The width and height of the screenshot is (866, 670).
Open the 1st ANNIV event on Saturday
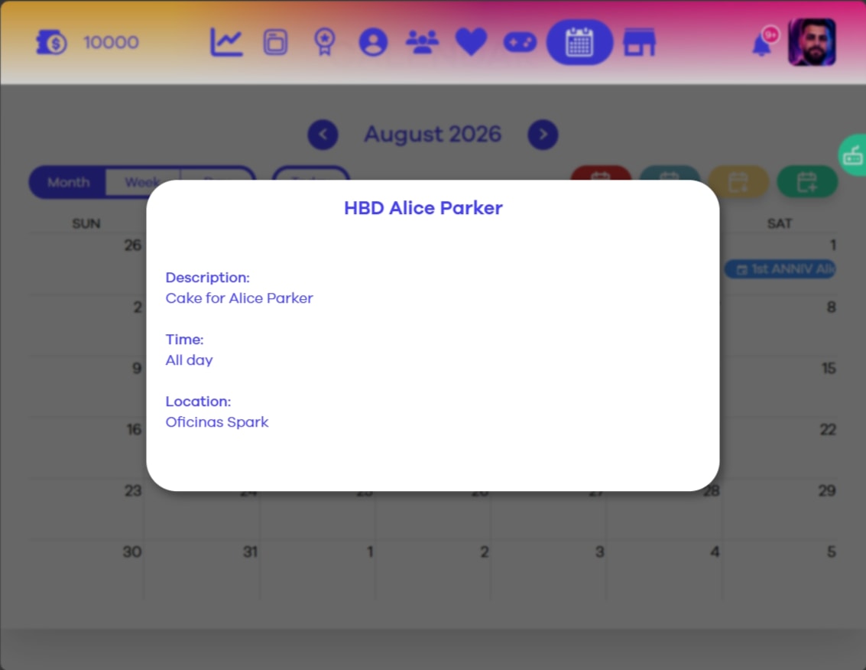(780, 269)
